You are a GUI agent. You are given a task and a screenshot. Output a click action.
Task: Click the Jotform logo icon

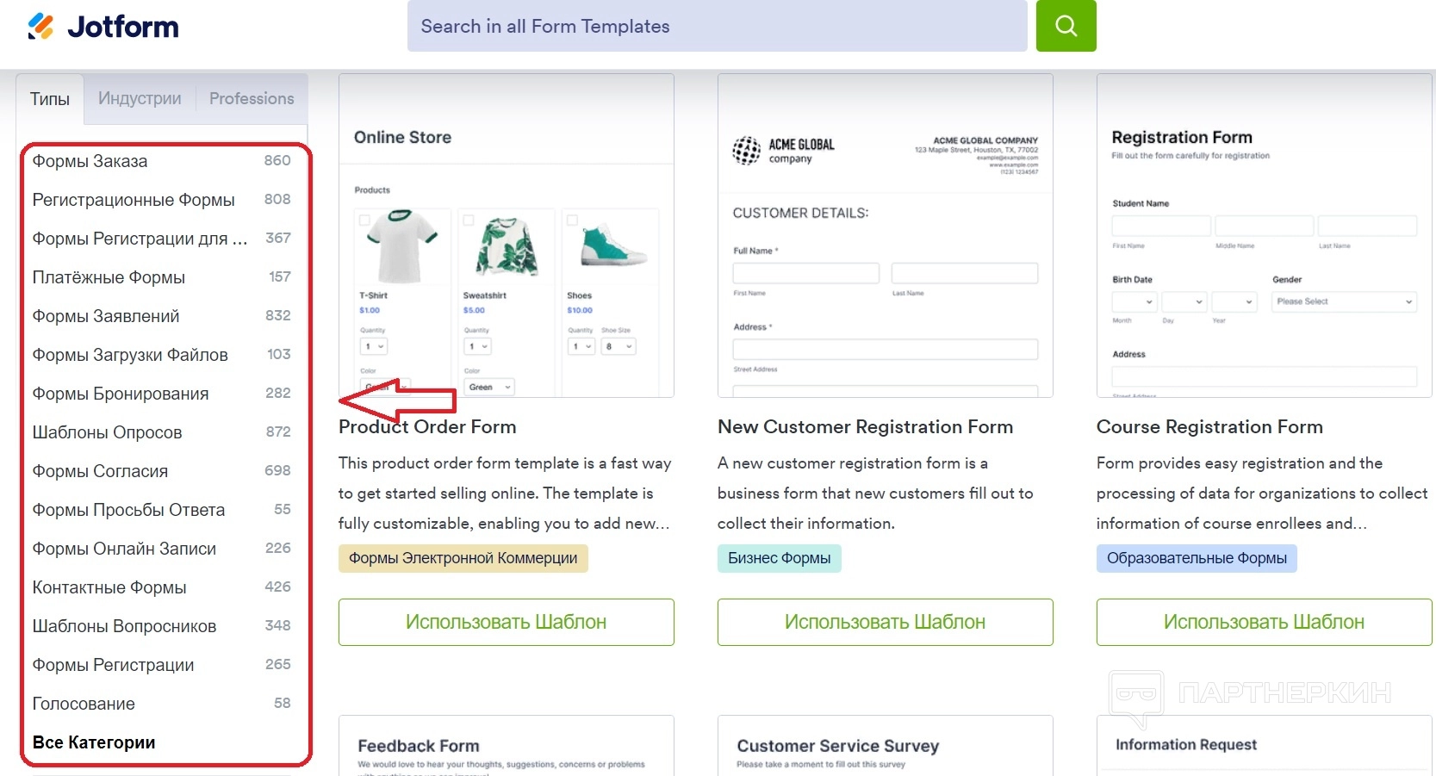coord(40,27)
